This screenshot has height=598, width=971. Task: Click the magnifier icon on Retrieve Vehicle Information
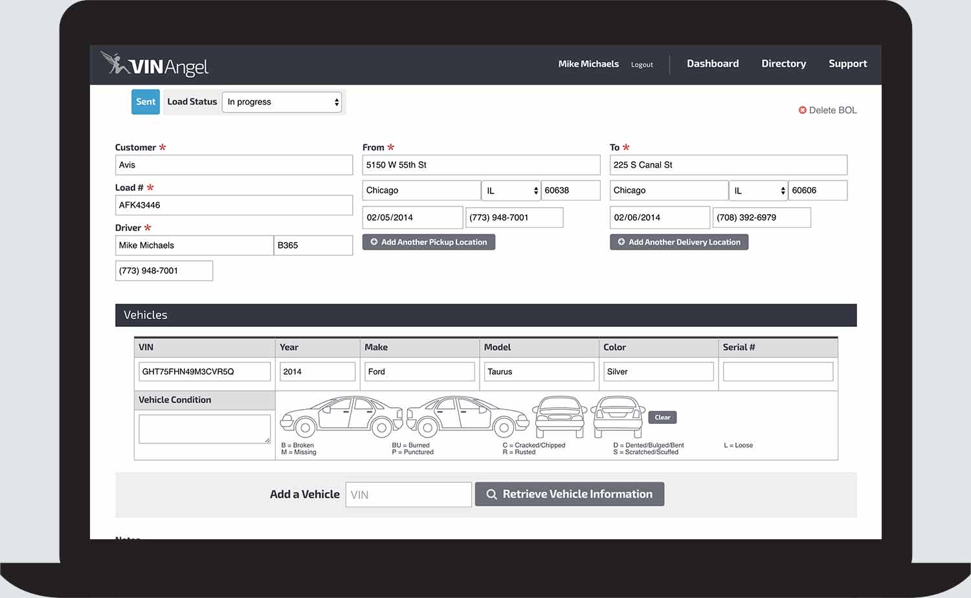pos(492,494)
